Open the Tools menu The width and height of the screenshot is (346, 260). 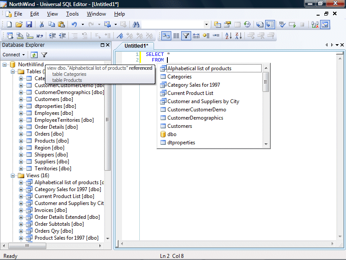[x=72, y=14]
